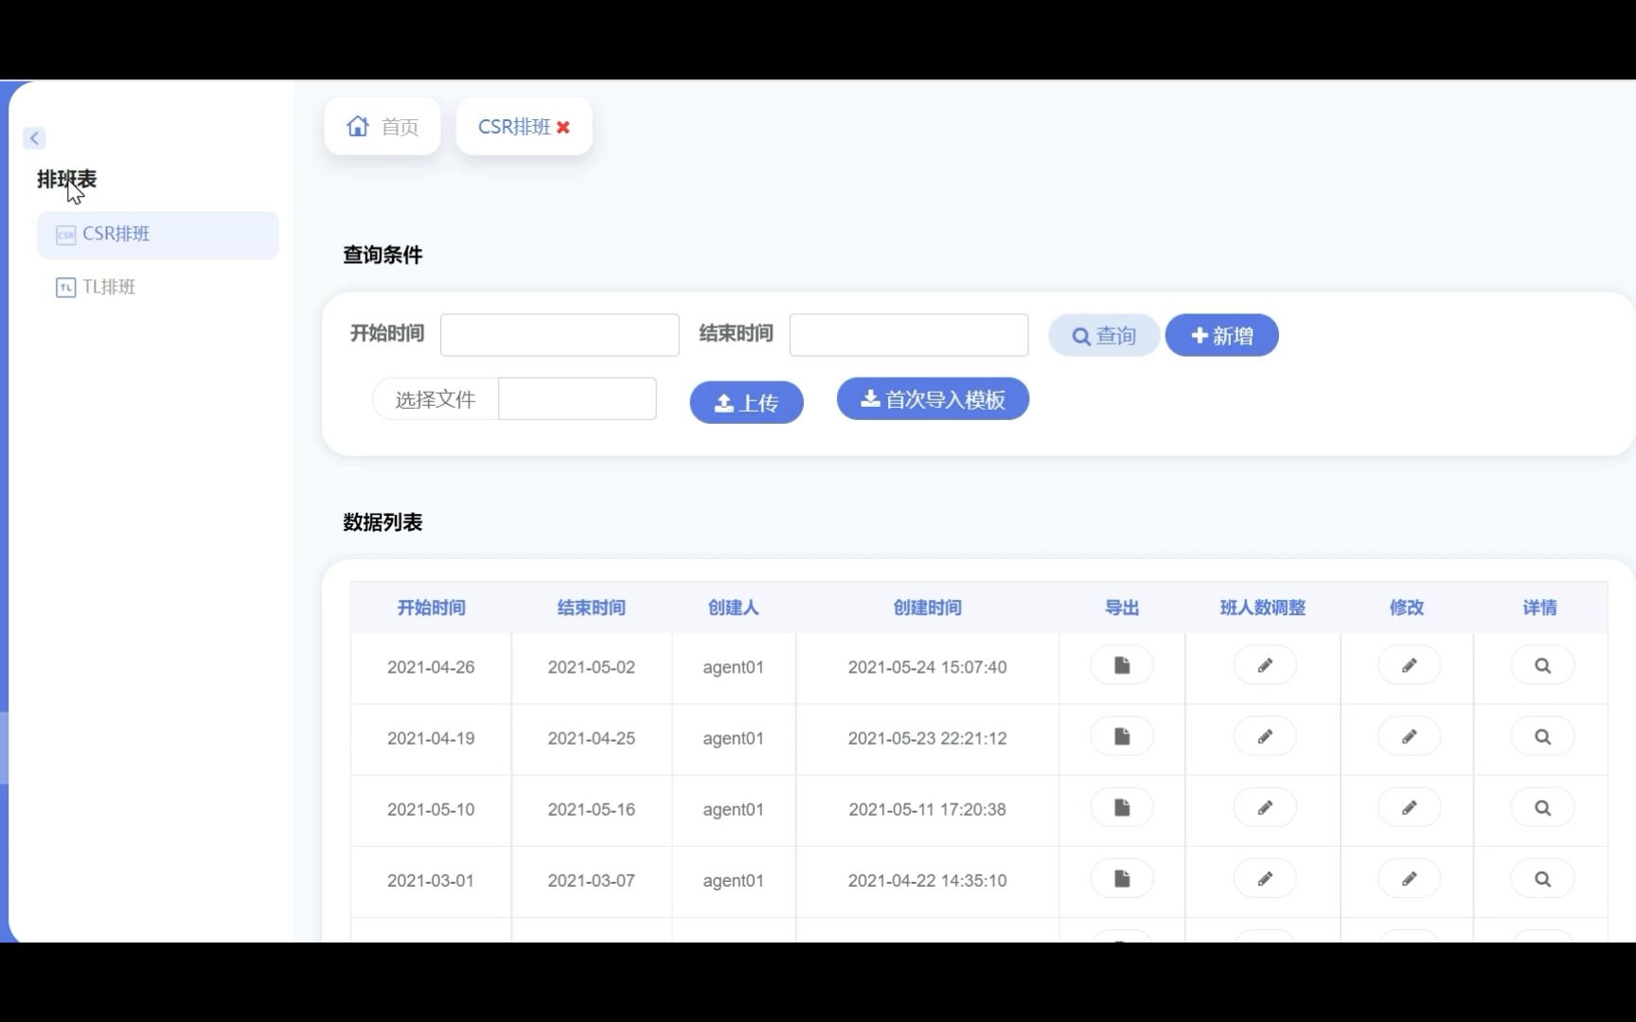The image size is (1636, 1022).
Task: Export the 2021-04-26 schedule row
Action: (1122, 665)
